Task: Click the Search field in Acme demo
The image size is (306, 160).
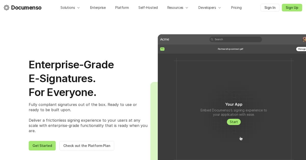Action: (236, 39)
